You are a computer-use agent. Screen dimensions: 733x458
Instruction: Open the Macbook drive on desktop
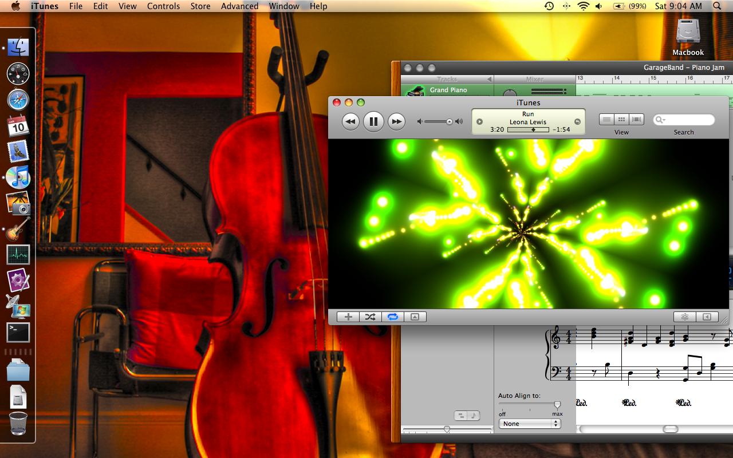pos(688,37)
